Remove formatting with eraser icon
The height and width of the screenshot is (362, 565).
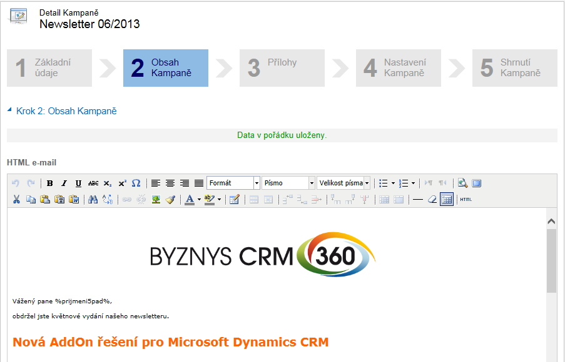pos(432,199)
